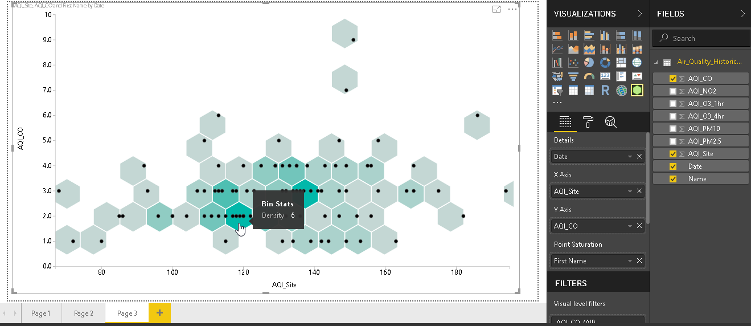Open dropdown arrow for X Axis AQI_Site
Viewport: 751px width, 326px height.
630,191
